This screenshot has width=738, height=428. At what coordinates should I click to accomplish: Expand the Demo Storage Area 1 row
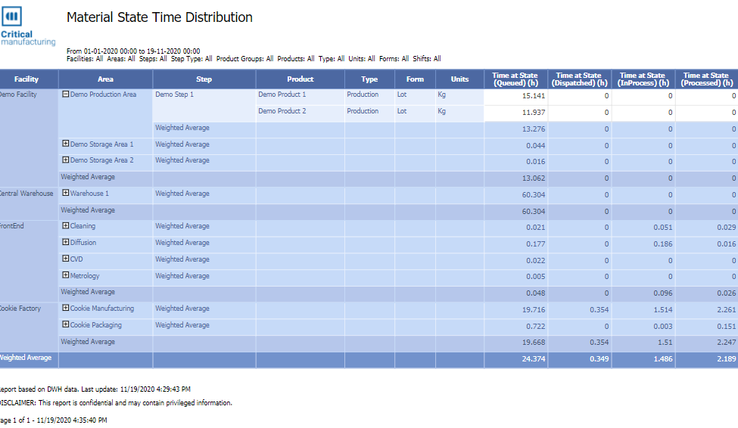pyautogui.click(x=65, y=144)
